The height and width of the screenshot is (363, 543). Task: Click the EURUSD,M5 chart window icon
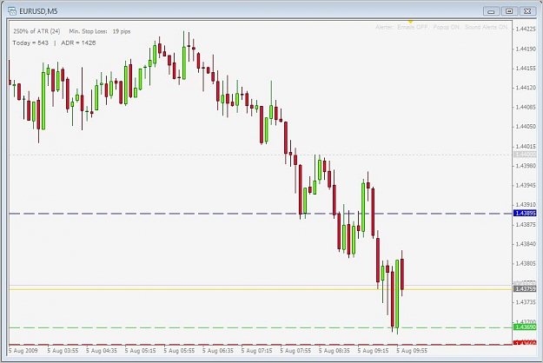[12, 11]
